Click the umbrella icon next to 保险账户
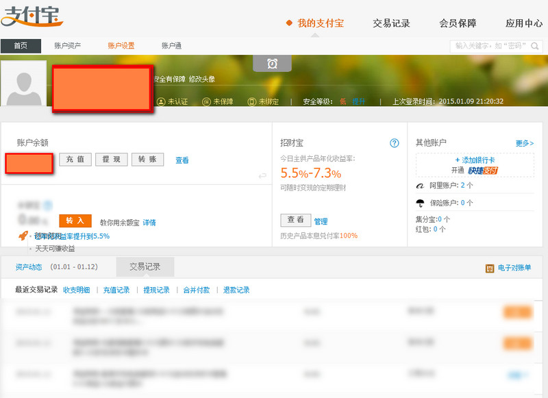548x398 pixels. click(x=420, y=203)
